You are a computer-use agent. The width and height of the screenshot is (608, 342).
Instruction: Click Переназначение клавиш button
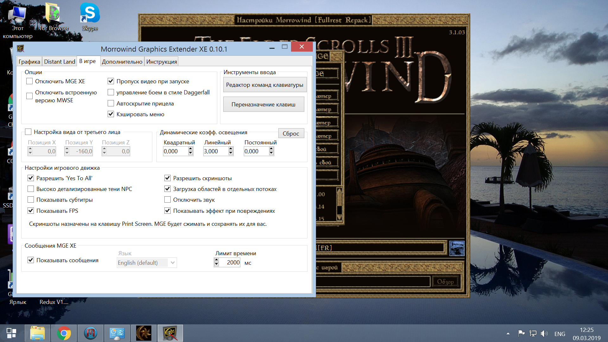263,104
